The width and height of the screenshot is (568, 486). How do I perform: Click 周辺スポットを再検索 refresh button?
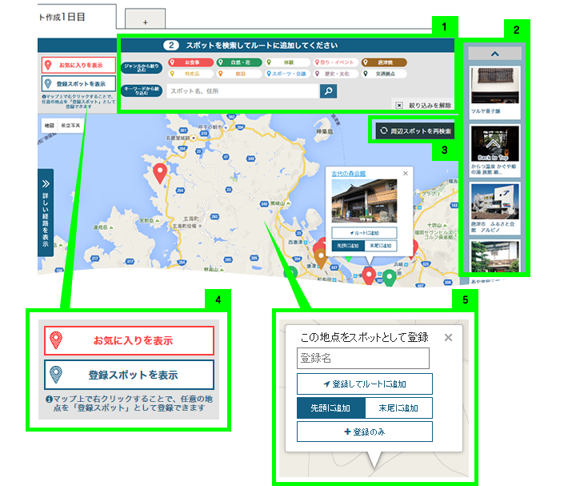[415, 131]
